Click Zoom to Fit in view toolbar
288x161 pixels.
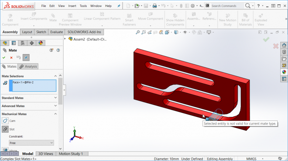click(x=138, y=32)
